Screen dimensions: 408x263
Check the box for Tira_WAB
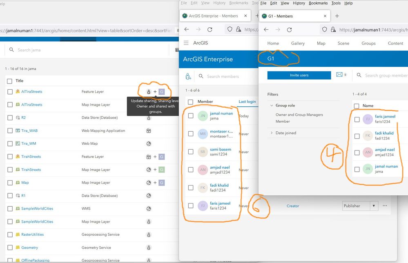[x=10, y=131]
